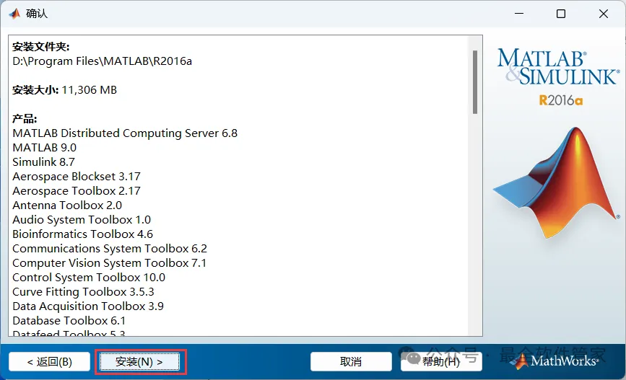Click the 安装文件夹 label

(x=41, y=47)
